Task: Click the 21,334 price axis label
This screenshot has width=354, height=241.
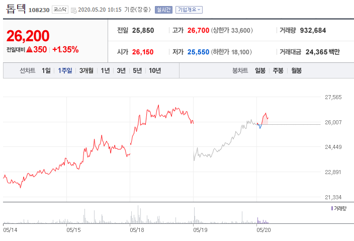Action: (333, 197)
